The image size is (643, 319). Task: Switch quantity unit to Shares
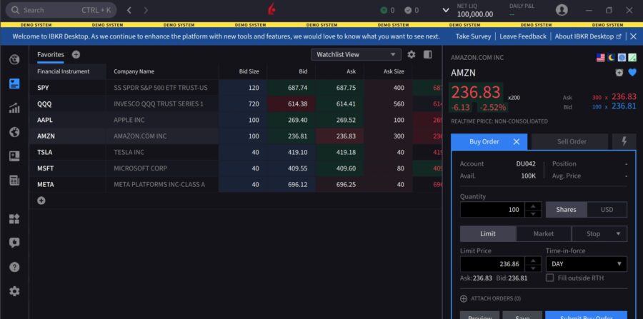pos(566,210)
